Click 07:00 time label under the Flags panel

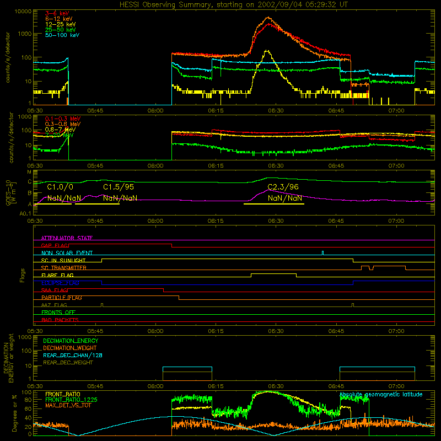[x=396, y=331]
